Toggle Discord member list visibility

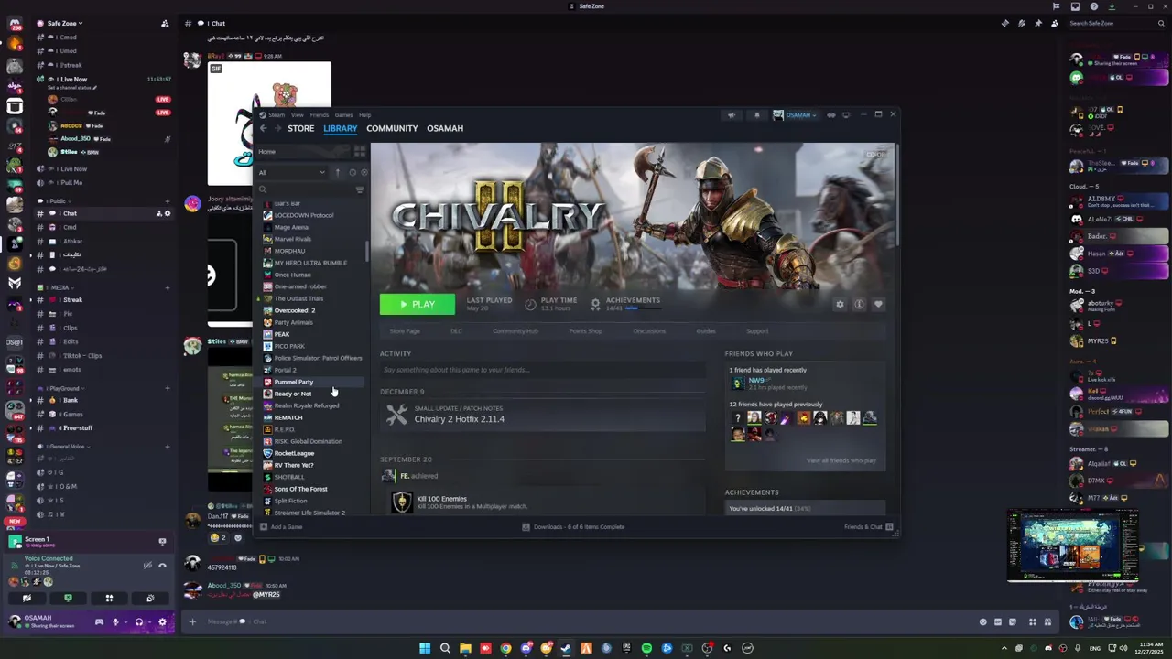(x=1055, y=23)
